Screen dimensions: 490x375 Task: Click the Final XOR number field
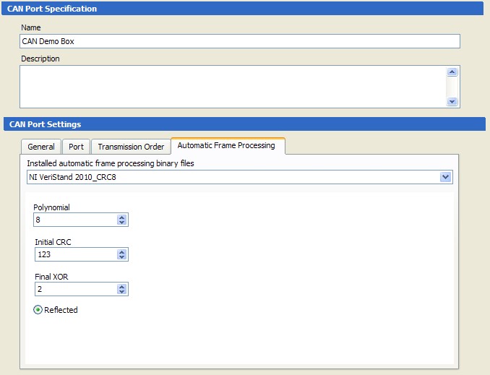(74, 289)
